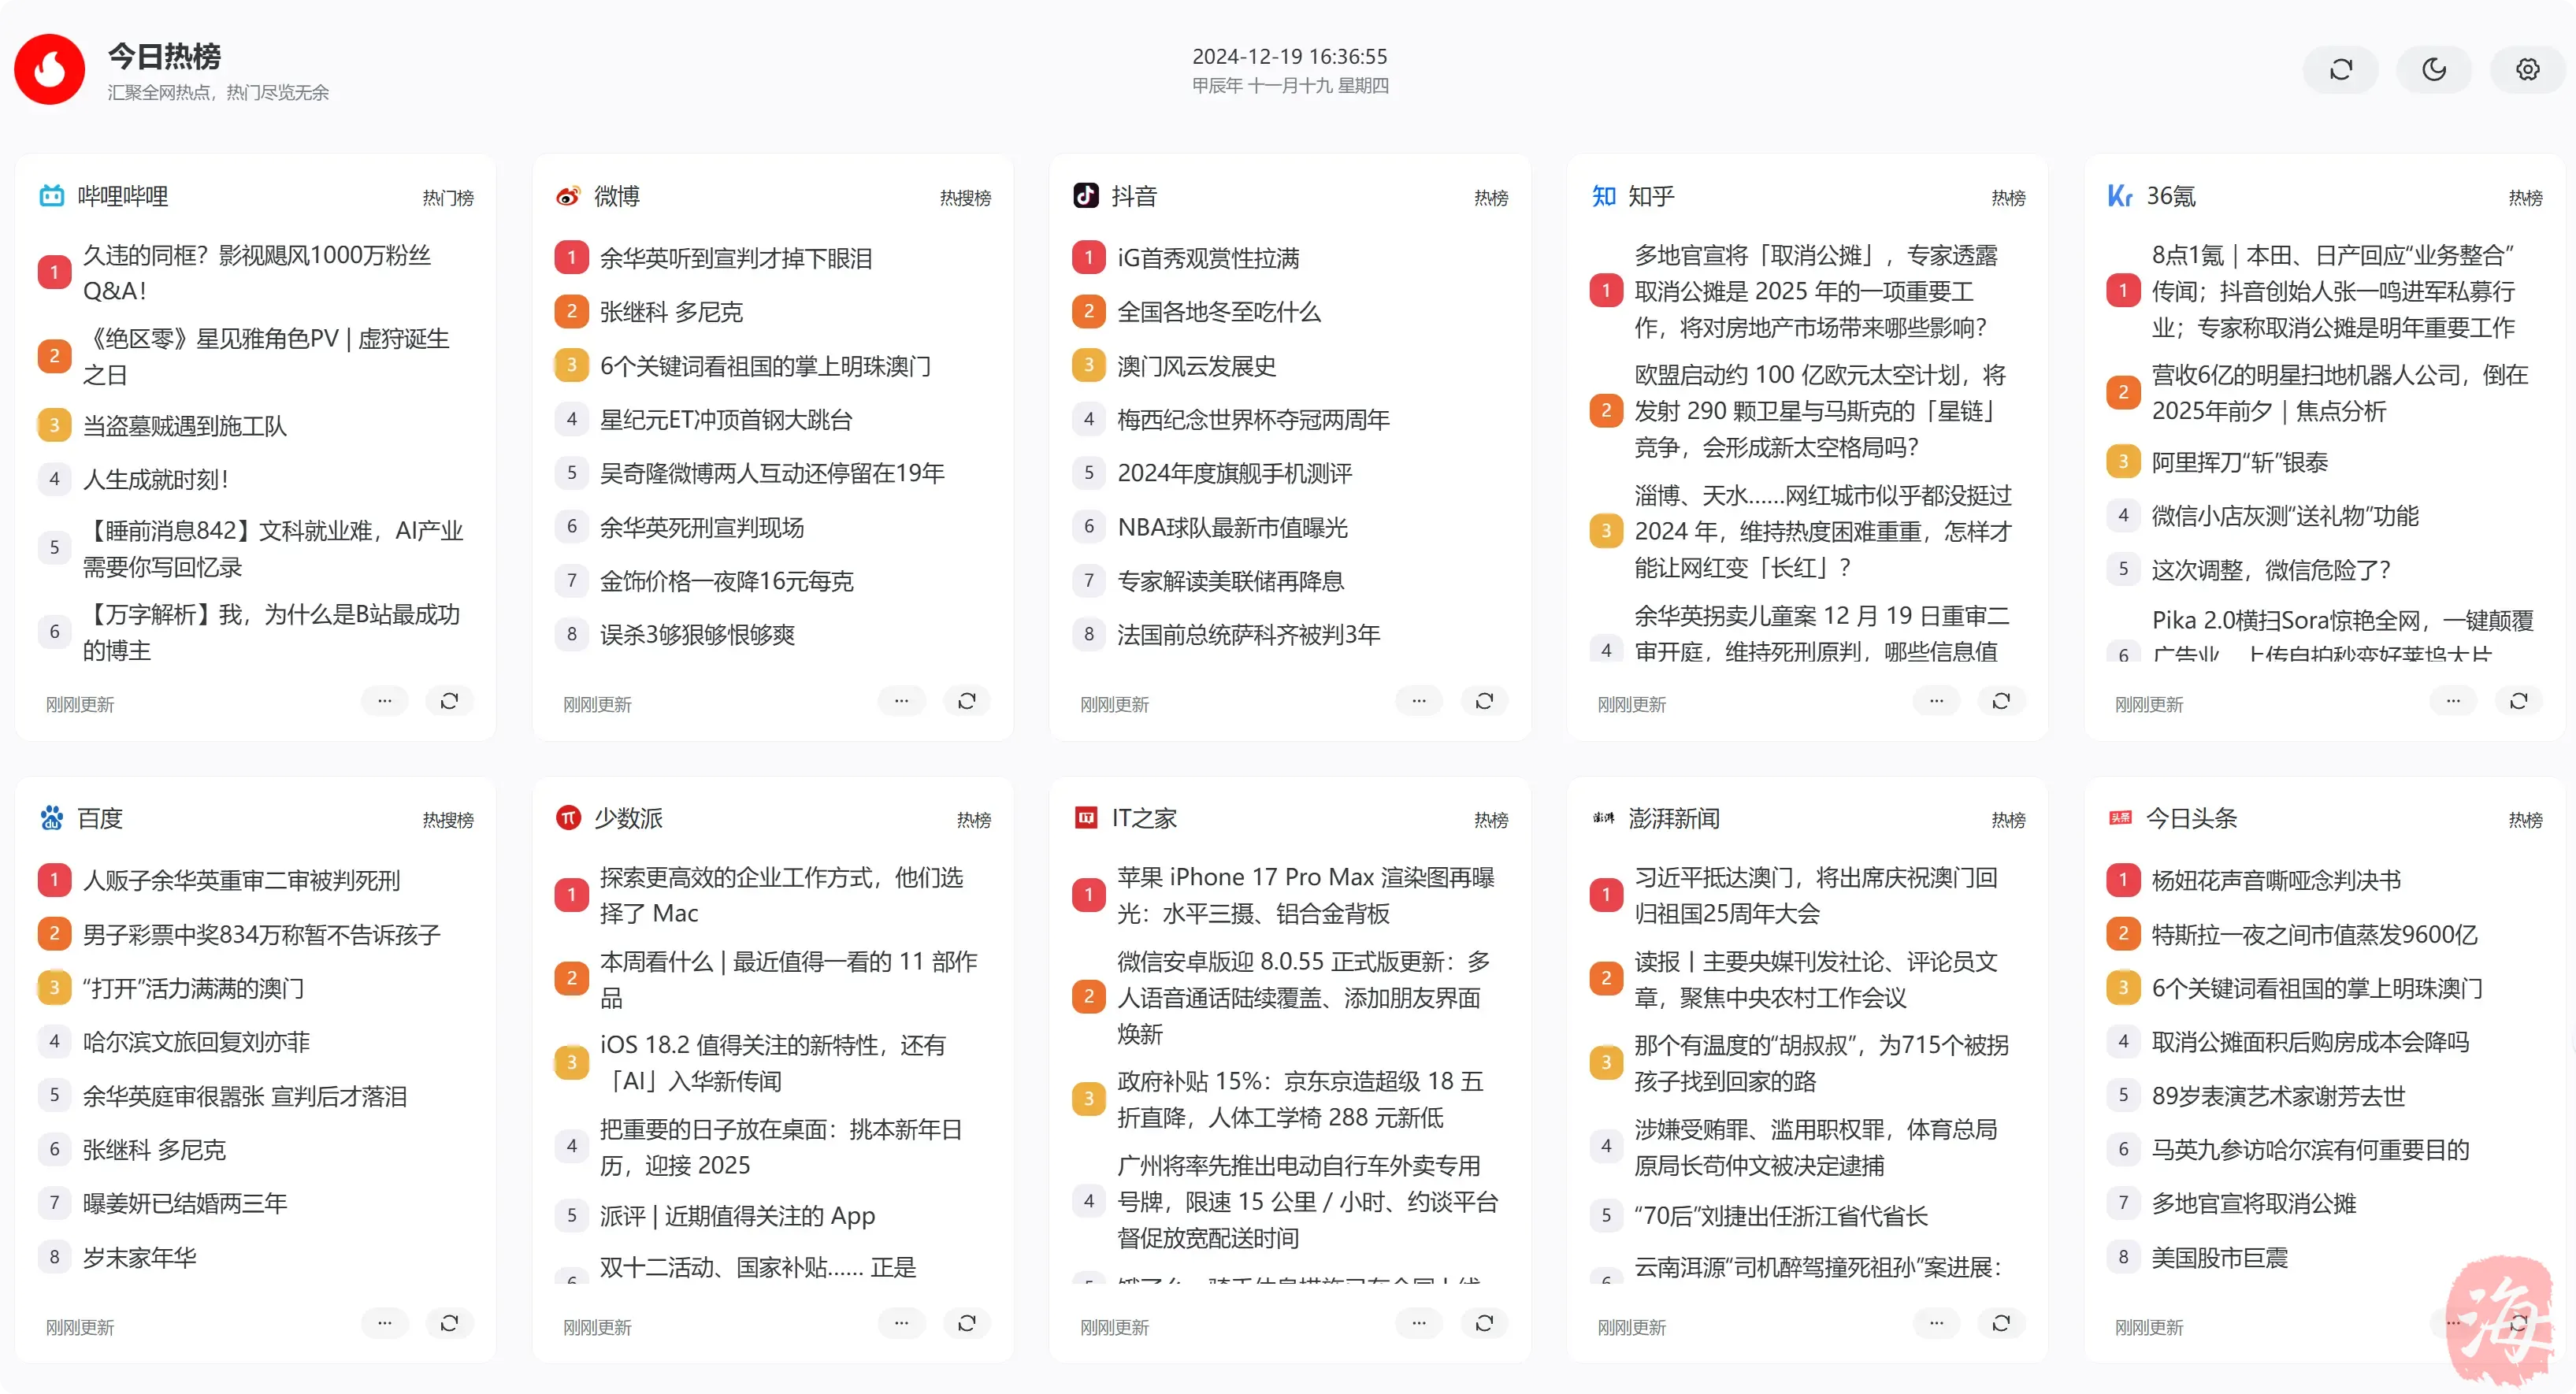Expand more menu on 少数派 card
The image size is (2576, 1394).
click(901, 1323)
